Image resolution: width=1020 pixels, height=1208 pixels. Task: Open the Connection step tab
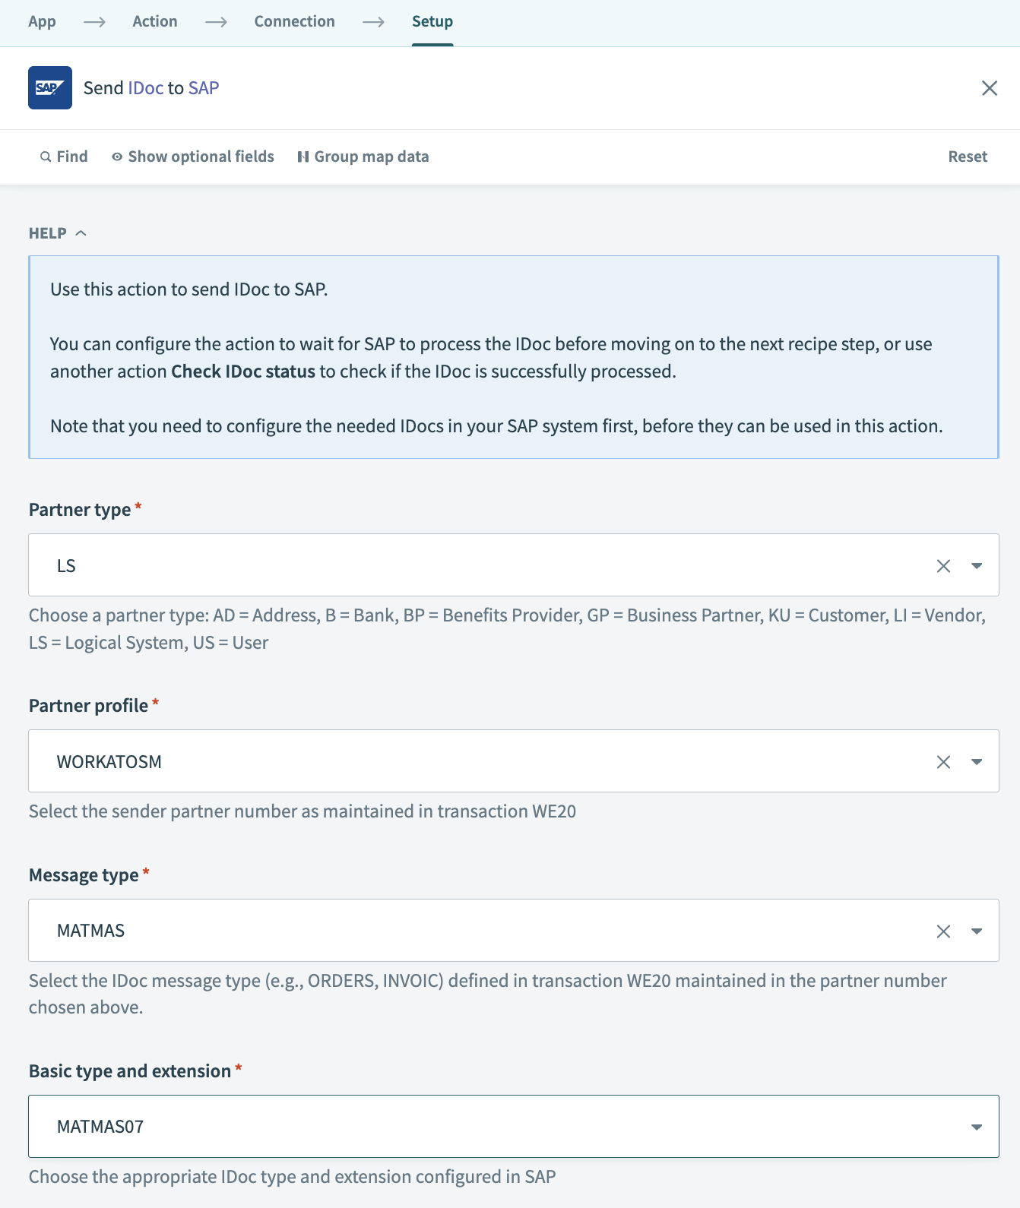(294, 21)
